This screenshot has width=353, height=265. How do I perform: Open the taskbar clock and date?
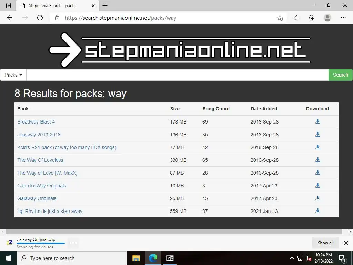tap(324, 258)
